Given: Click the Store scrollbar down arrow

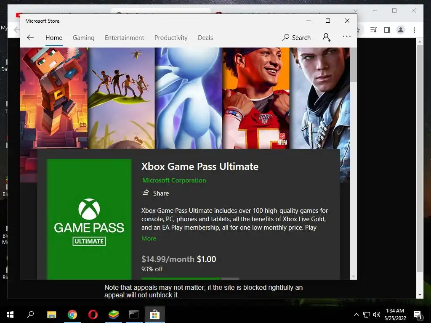Looking at the screenshot, I should (354, 276).
